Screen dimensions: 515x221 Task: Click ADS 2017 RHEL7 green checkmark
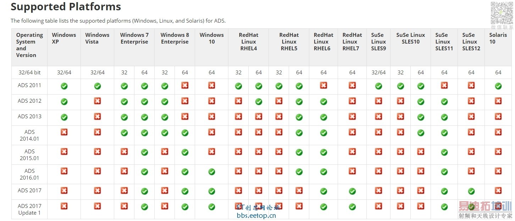click(x=352, y=191)
